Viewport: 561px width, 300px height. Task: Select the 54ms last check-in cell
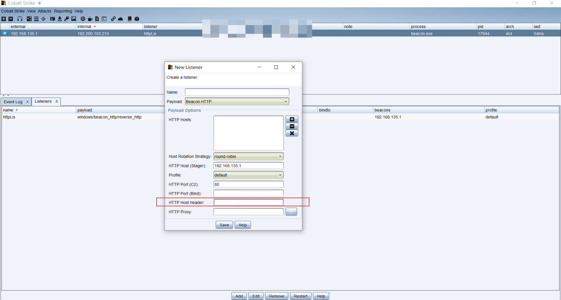pos(539,34)
